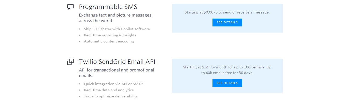The height and width of the screenshot is (103, 356).
Task: Click See Details for SMS pricing
Action: tap(227, 22)
